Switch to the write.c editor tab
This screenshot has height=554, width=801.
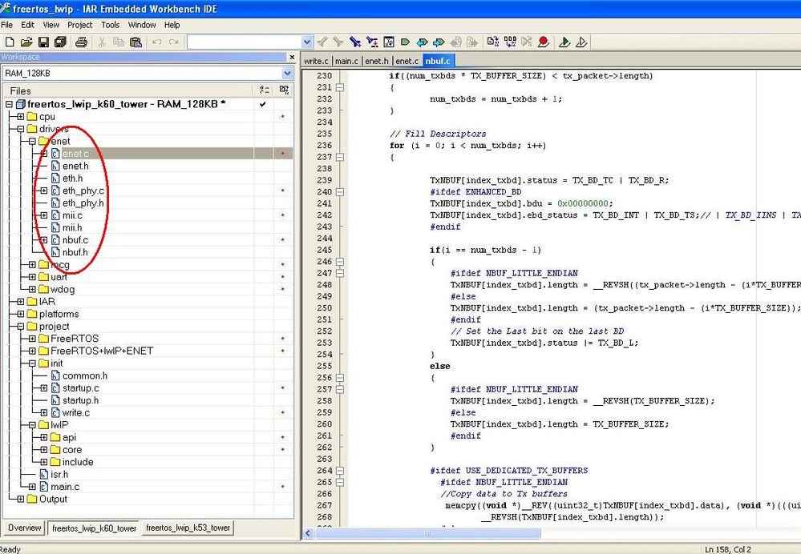tap(316, 61)
